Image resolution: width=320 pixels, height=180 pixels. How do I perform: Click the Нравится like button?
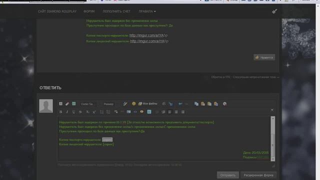click(264, 57)
